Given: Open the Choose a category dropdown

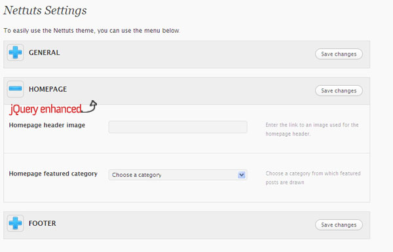Looking at the screenshot, I should (178, 175).
